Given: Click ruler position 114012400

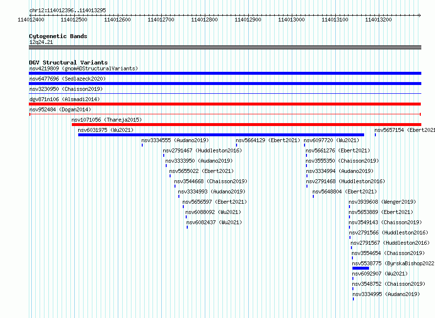Looking at the screenshot, I should [31, 20].
